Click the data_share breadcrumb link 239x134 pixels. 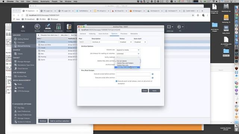pos(64,35)
